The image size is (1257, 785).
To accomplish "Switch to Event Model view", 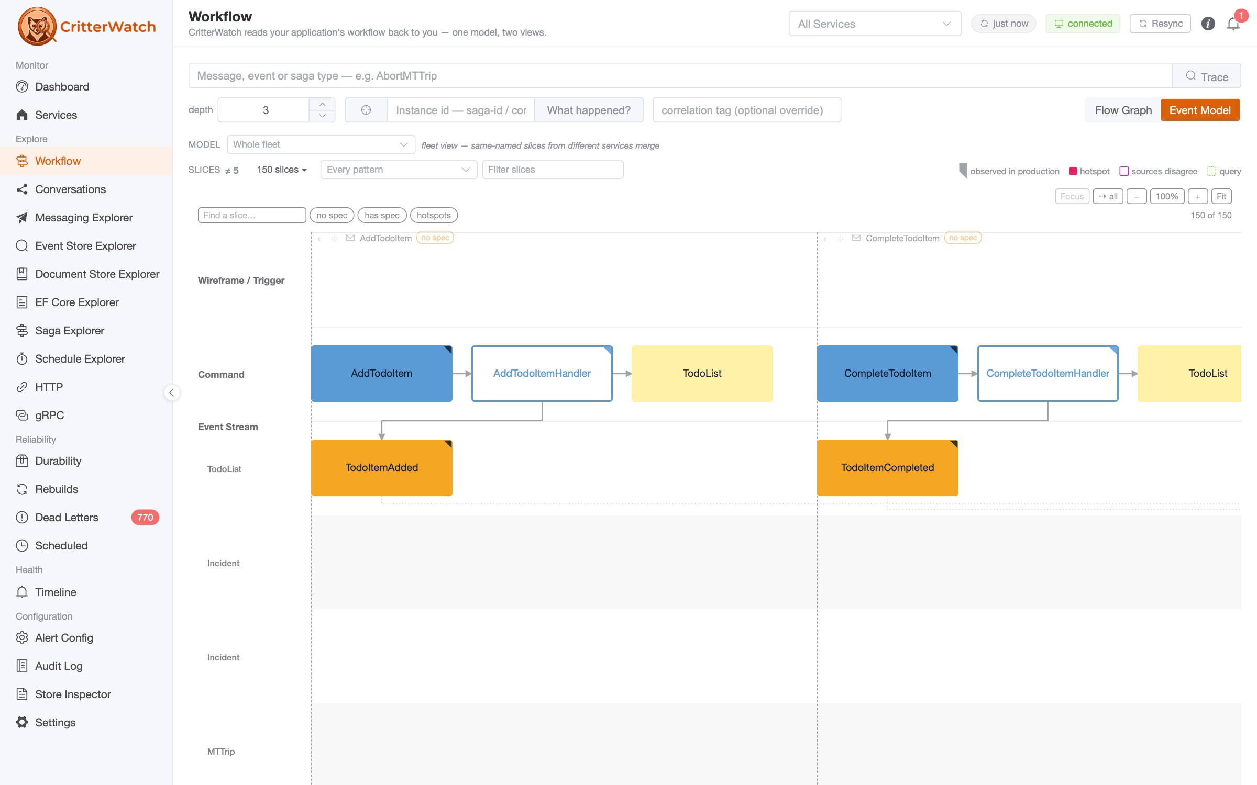I will point(1200,110).
